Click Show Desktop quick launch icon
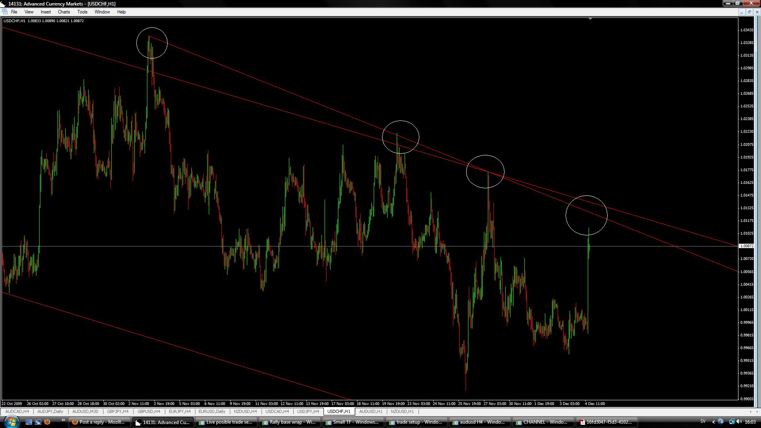This screenshot has width=761, height=428. pyautogui.click(x=29, y=422)
